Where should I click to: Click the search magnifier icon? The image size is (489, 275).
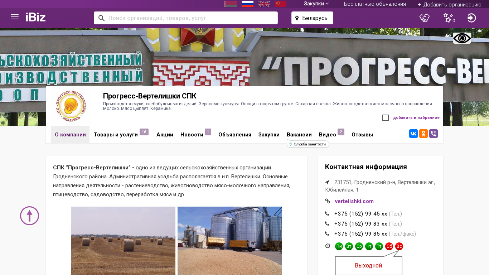101,18
